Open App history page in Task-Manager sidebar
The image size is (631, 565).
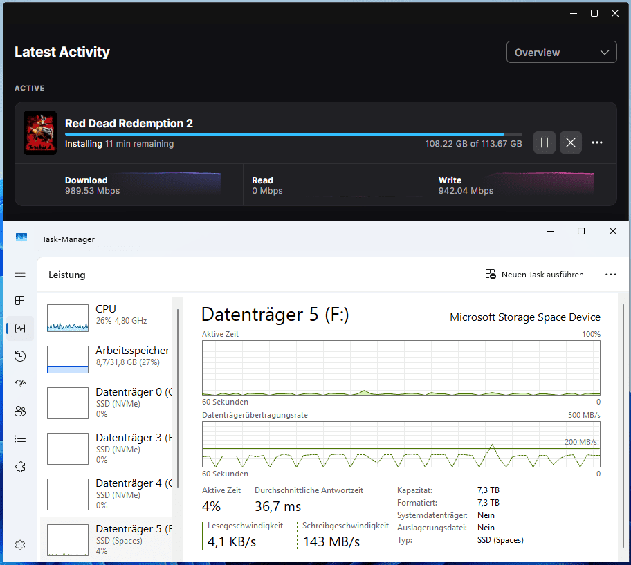click(x=20, y=356)
